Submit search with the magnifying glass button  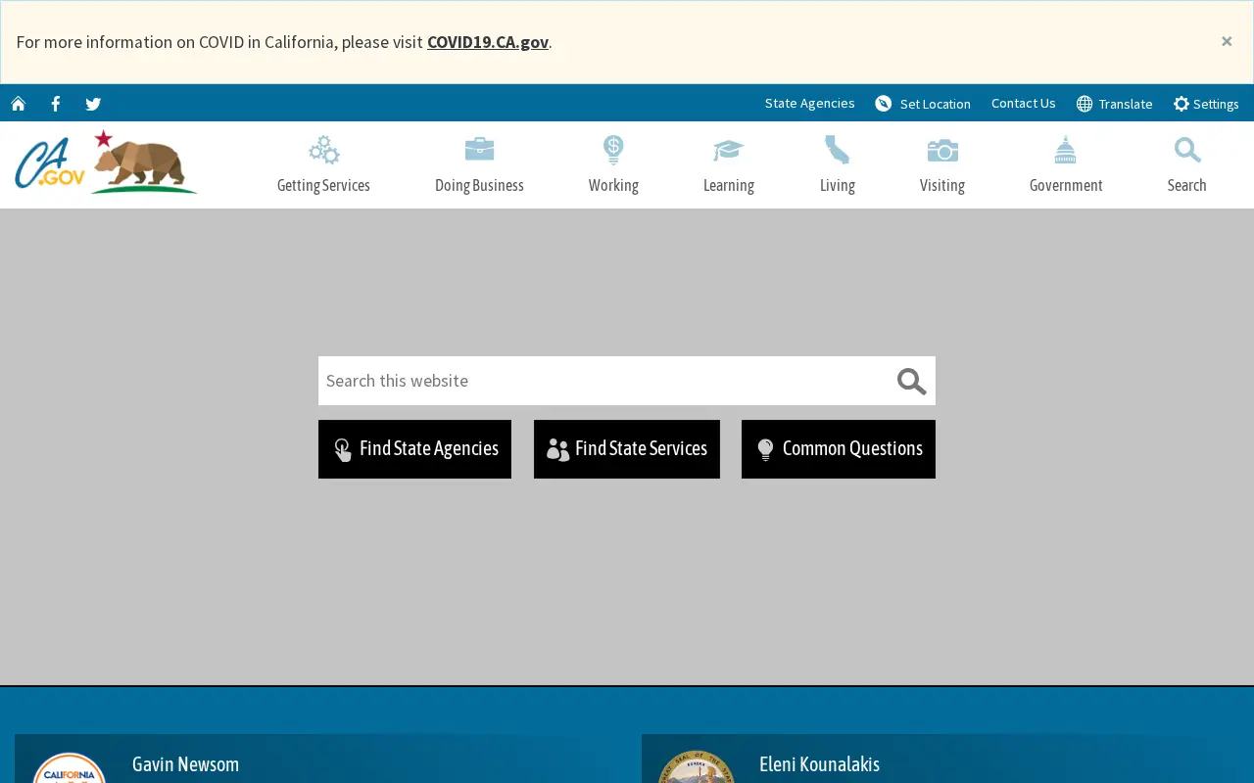tap(911, 381)
